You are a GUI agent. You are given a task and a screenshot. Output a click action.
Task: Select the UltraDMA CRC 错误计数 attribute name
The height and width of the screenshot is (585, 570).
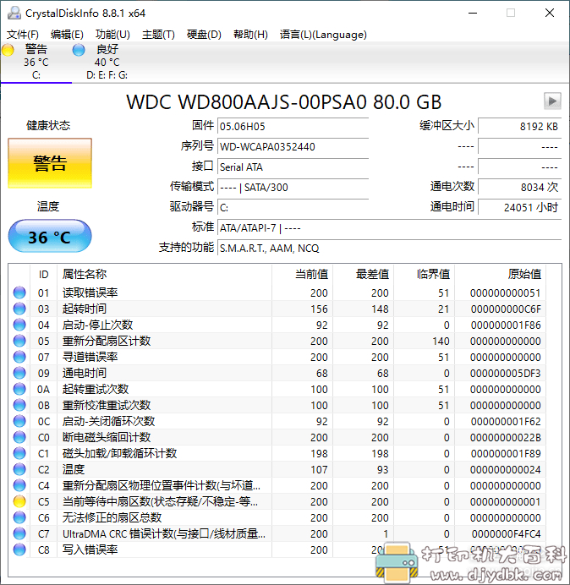(x=164, y=534)
